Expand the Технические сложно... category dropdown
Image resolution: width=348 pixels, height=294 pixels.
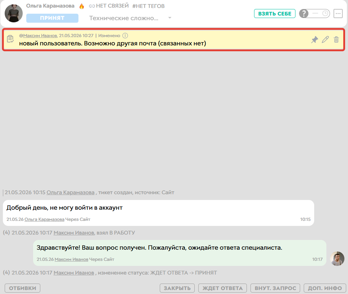click(131, 18)
